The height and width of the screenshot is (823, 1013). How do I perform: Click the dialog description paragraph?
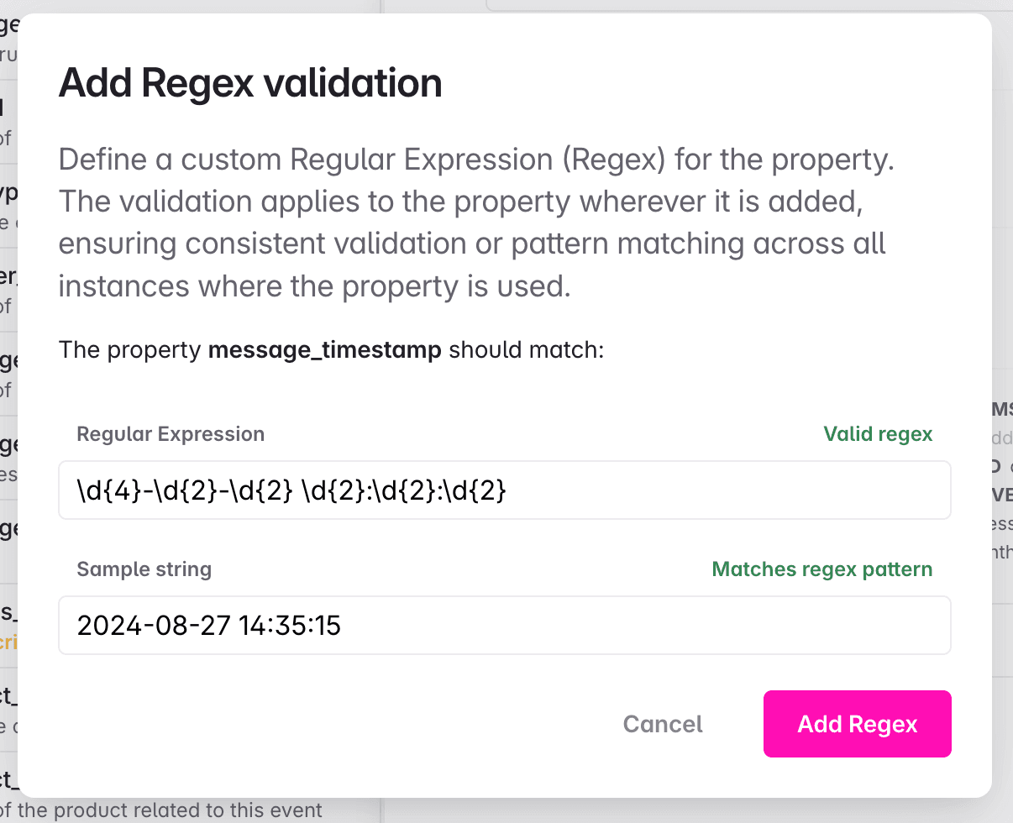475,223
